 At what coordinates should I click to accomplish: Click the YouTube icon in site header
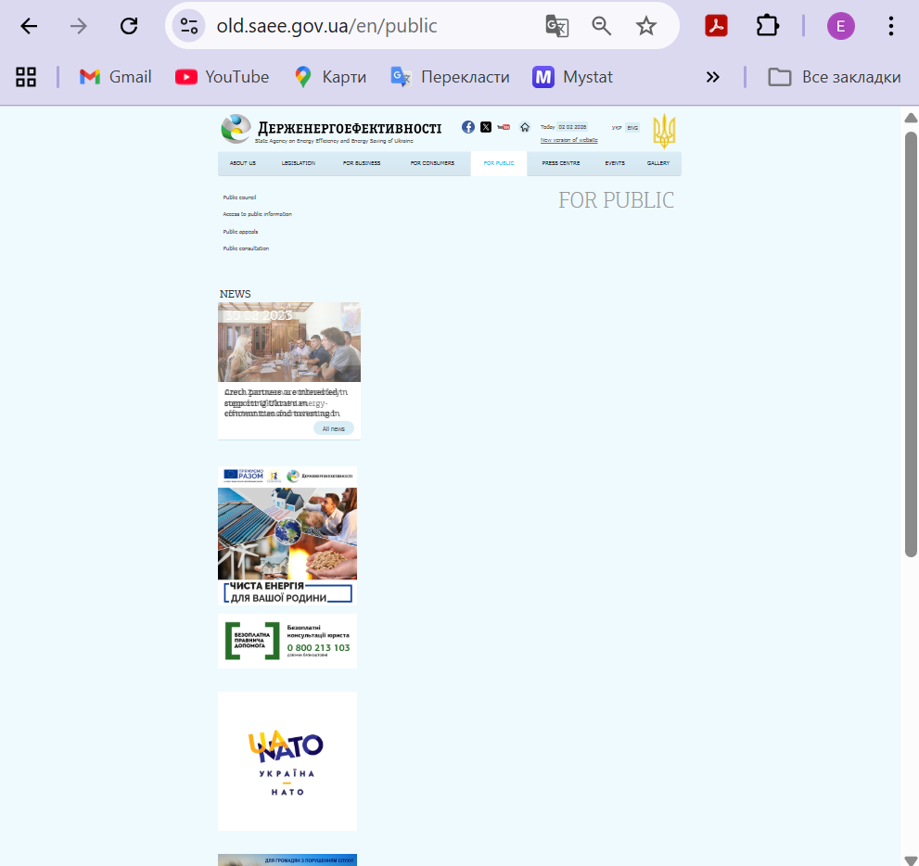[504, 126]
